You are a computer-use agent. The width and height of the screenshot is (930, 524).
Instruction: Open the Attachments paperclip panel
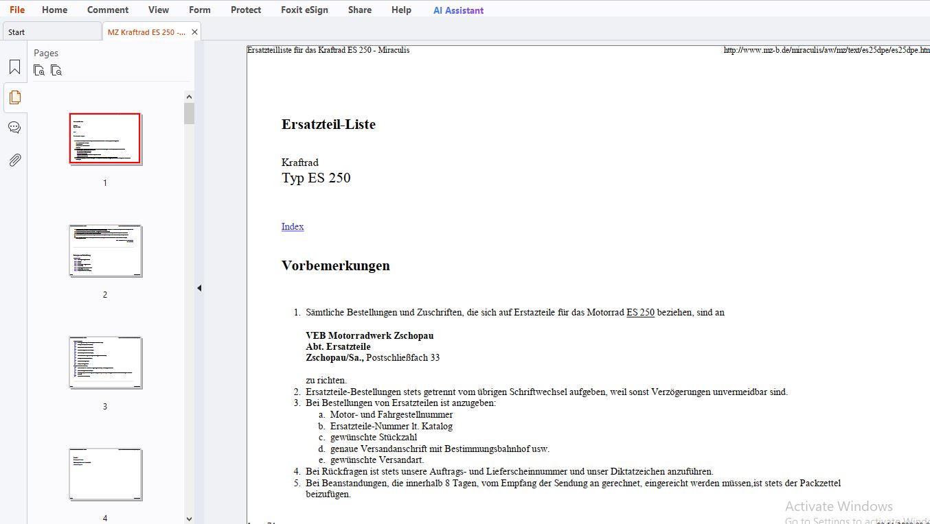point(14,160)
